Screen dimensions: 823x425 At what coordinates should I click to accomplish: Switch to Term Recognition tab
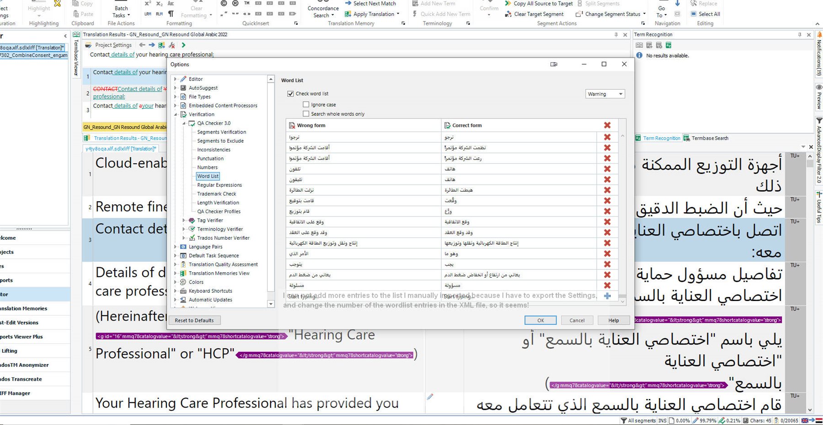point(658,138)
